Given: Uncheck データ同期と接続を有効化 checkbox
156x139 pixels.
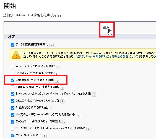Looking at the screenshot, I should pyautogui.click(x=12, y=45).
